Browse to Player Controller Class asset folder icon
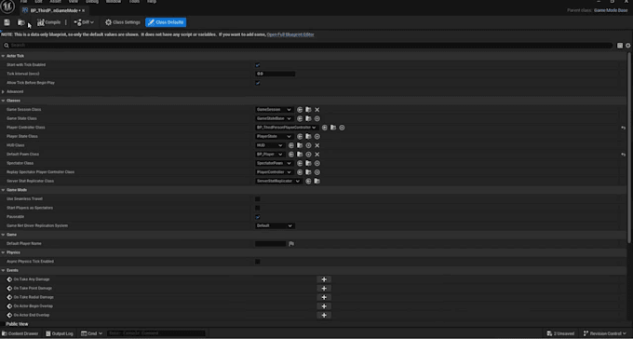Viewport: 633px width, 339px height. click(333, 128)
